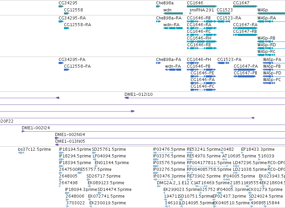Select transcript label CG1646-RE

tap(199, 45)
